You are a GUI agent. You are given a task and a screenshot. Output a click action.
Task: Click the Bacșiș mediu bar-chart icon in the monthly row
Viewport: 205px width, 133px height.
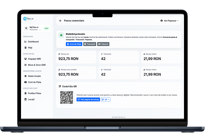(x=144, y=70)
